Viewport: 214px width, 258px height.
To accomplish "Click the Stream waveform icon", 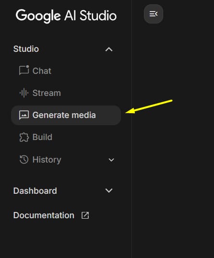I will pyautogui.click(x=24, y=93).
